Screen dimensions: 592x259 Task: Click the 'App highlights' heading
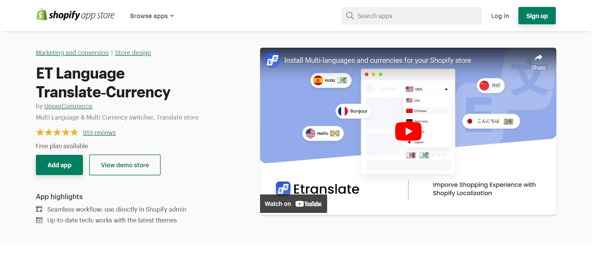coord(59,197)
